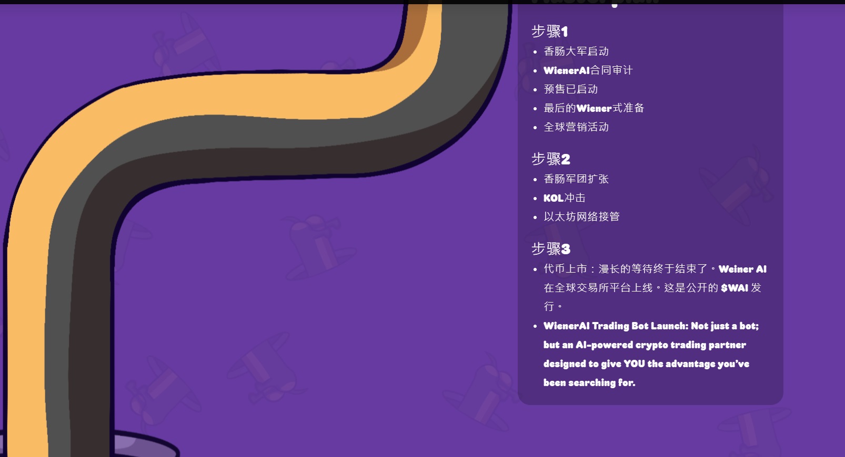Screen dimensions: 845x457
Task: Select the 以太坊网络接管 entry
Action: [581, 217]
